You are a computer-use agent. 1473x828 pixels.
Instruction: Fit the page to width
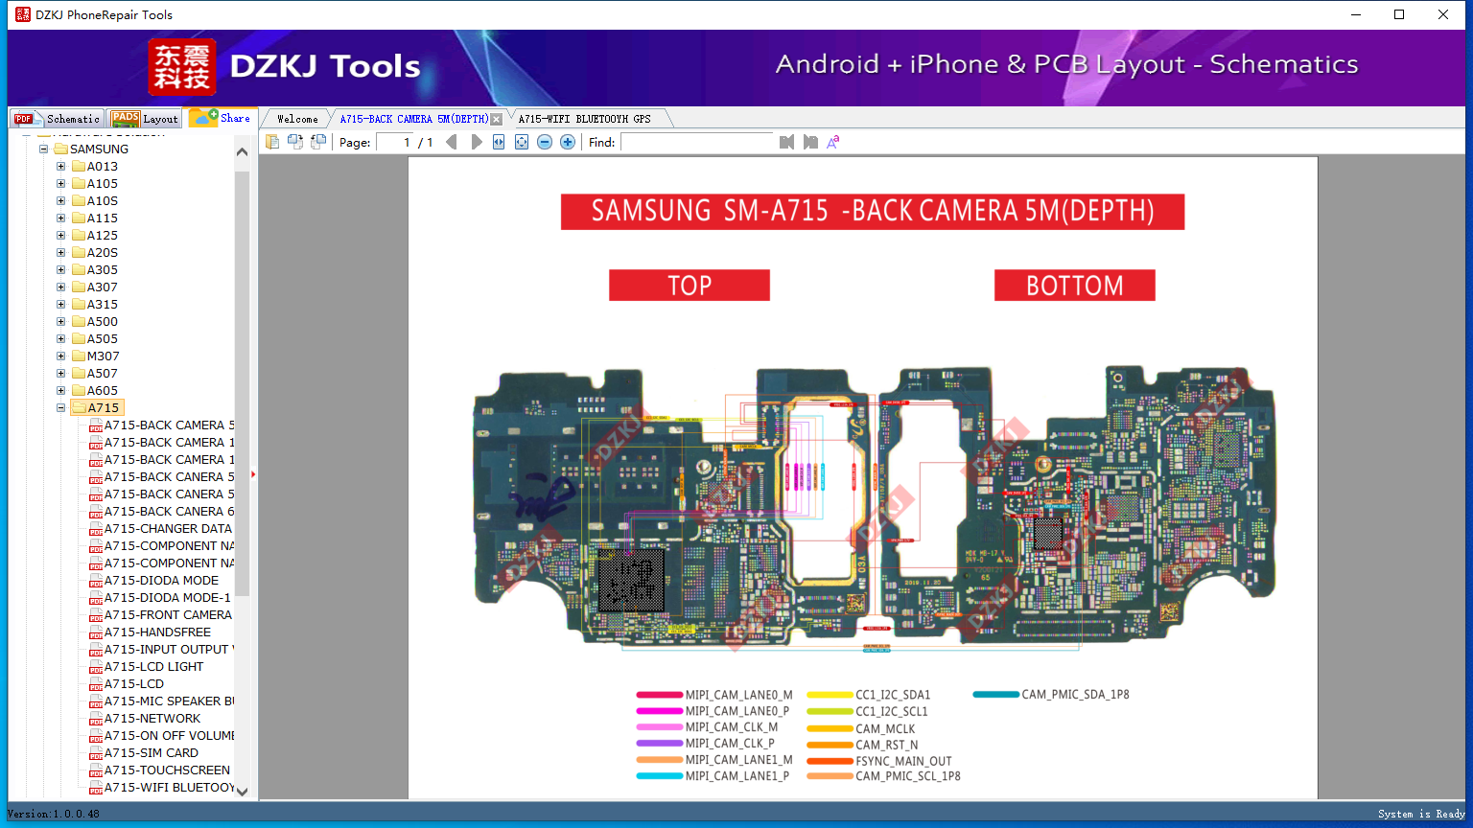coord(499,142)
